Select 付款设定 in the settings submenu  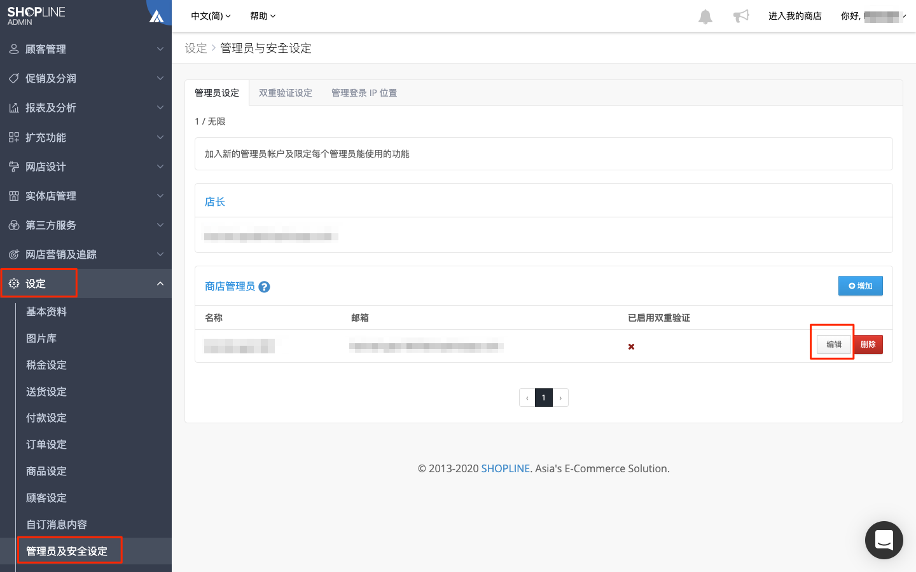point(46,418)
